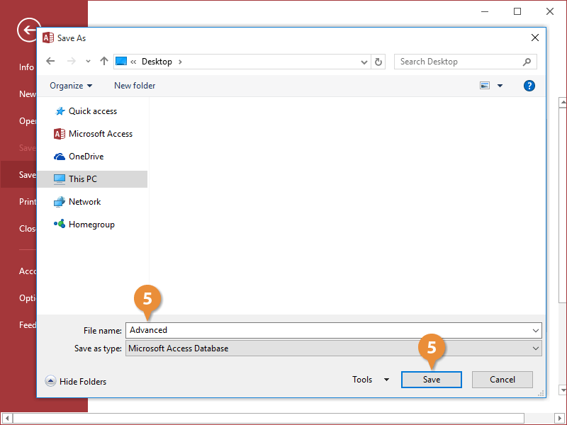Cancel the Save As dialog
567x425 pixels.
(502, 379)
